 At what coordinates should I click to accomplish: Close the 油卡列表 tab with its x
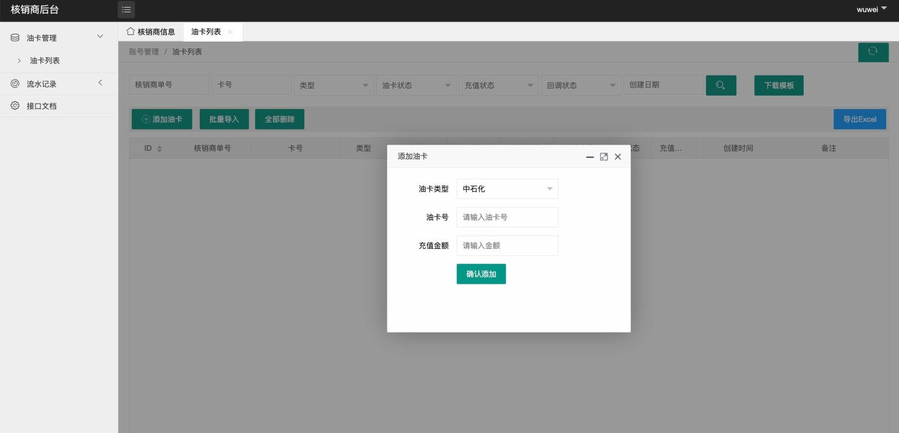click(230, 32)
